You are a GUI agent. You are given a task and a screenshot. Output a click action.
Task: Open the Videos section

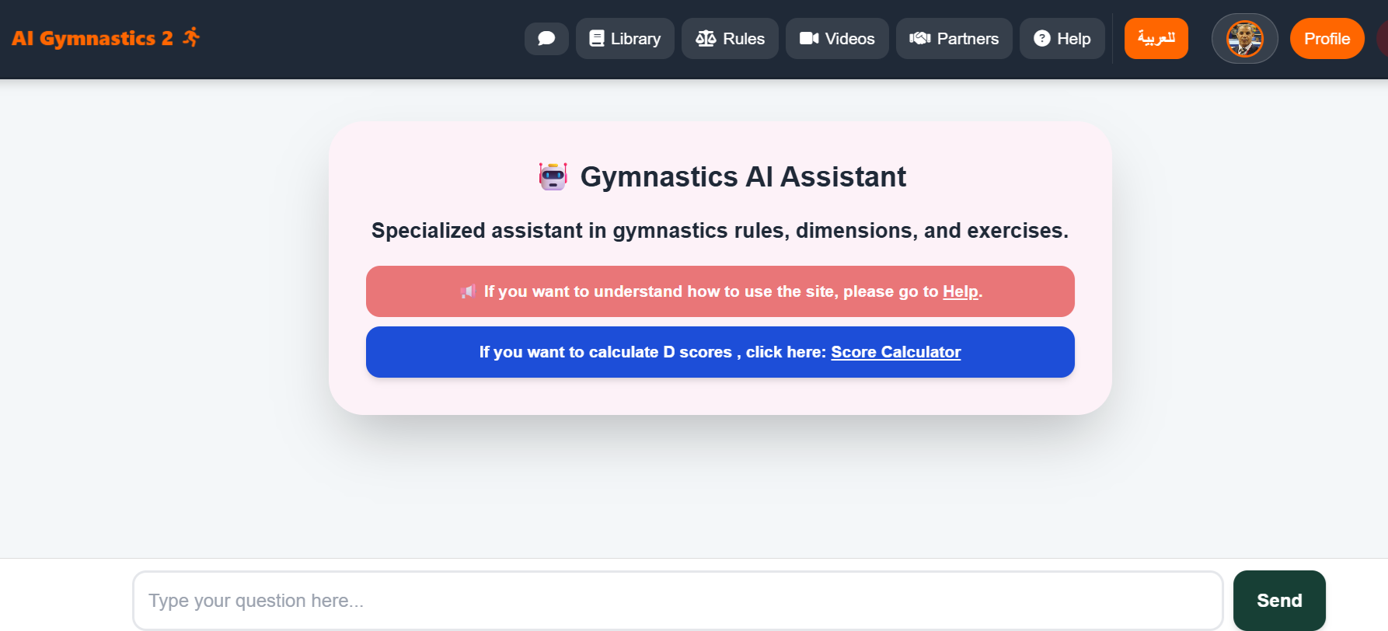[837, 39]
